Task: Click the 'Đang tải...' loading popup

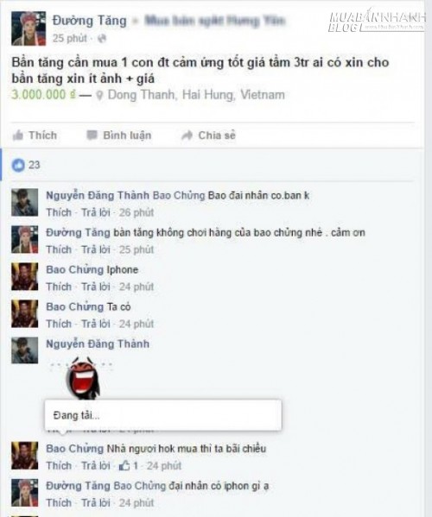Action: pyautogui.click(x=163, y=415)
